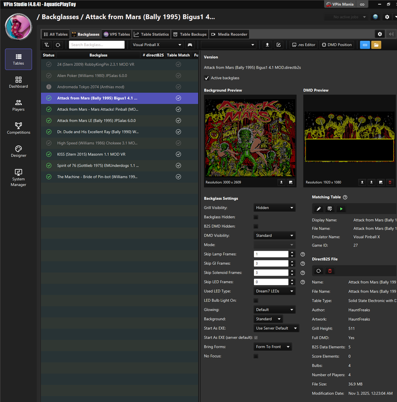This screenshot has width=397, height=402.
Task: Select KISS (Stern 2015) backglass row
Action: 119,154
